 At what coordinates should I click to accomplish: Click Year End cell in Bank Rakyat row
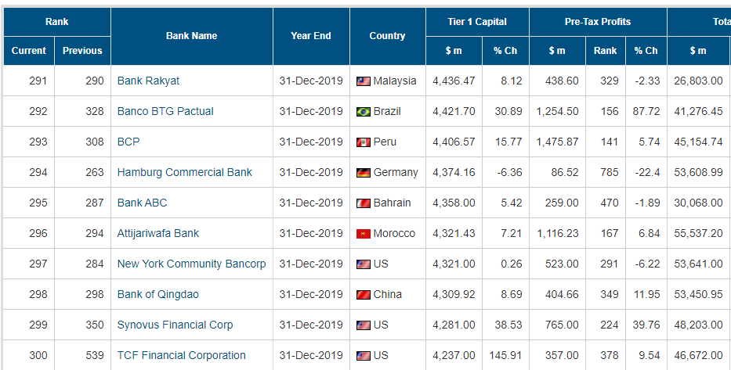click(x=311, y=81)
